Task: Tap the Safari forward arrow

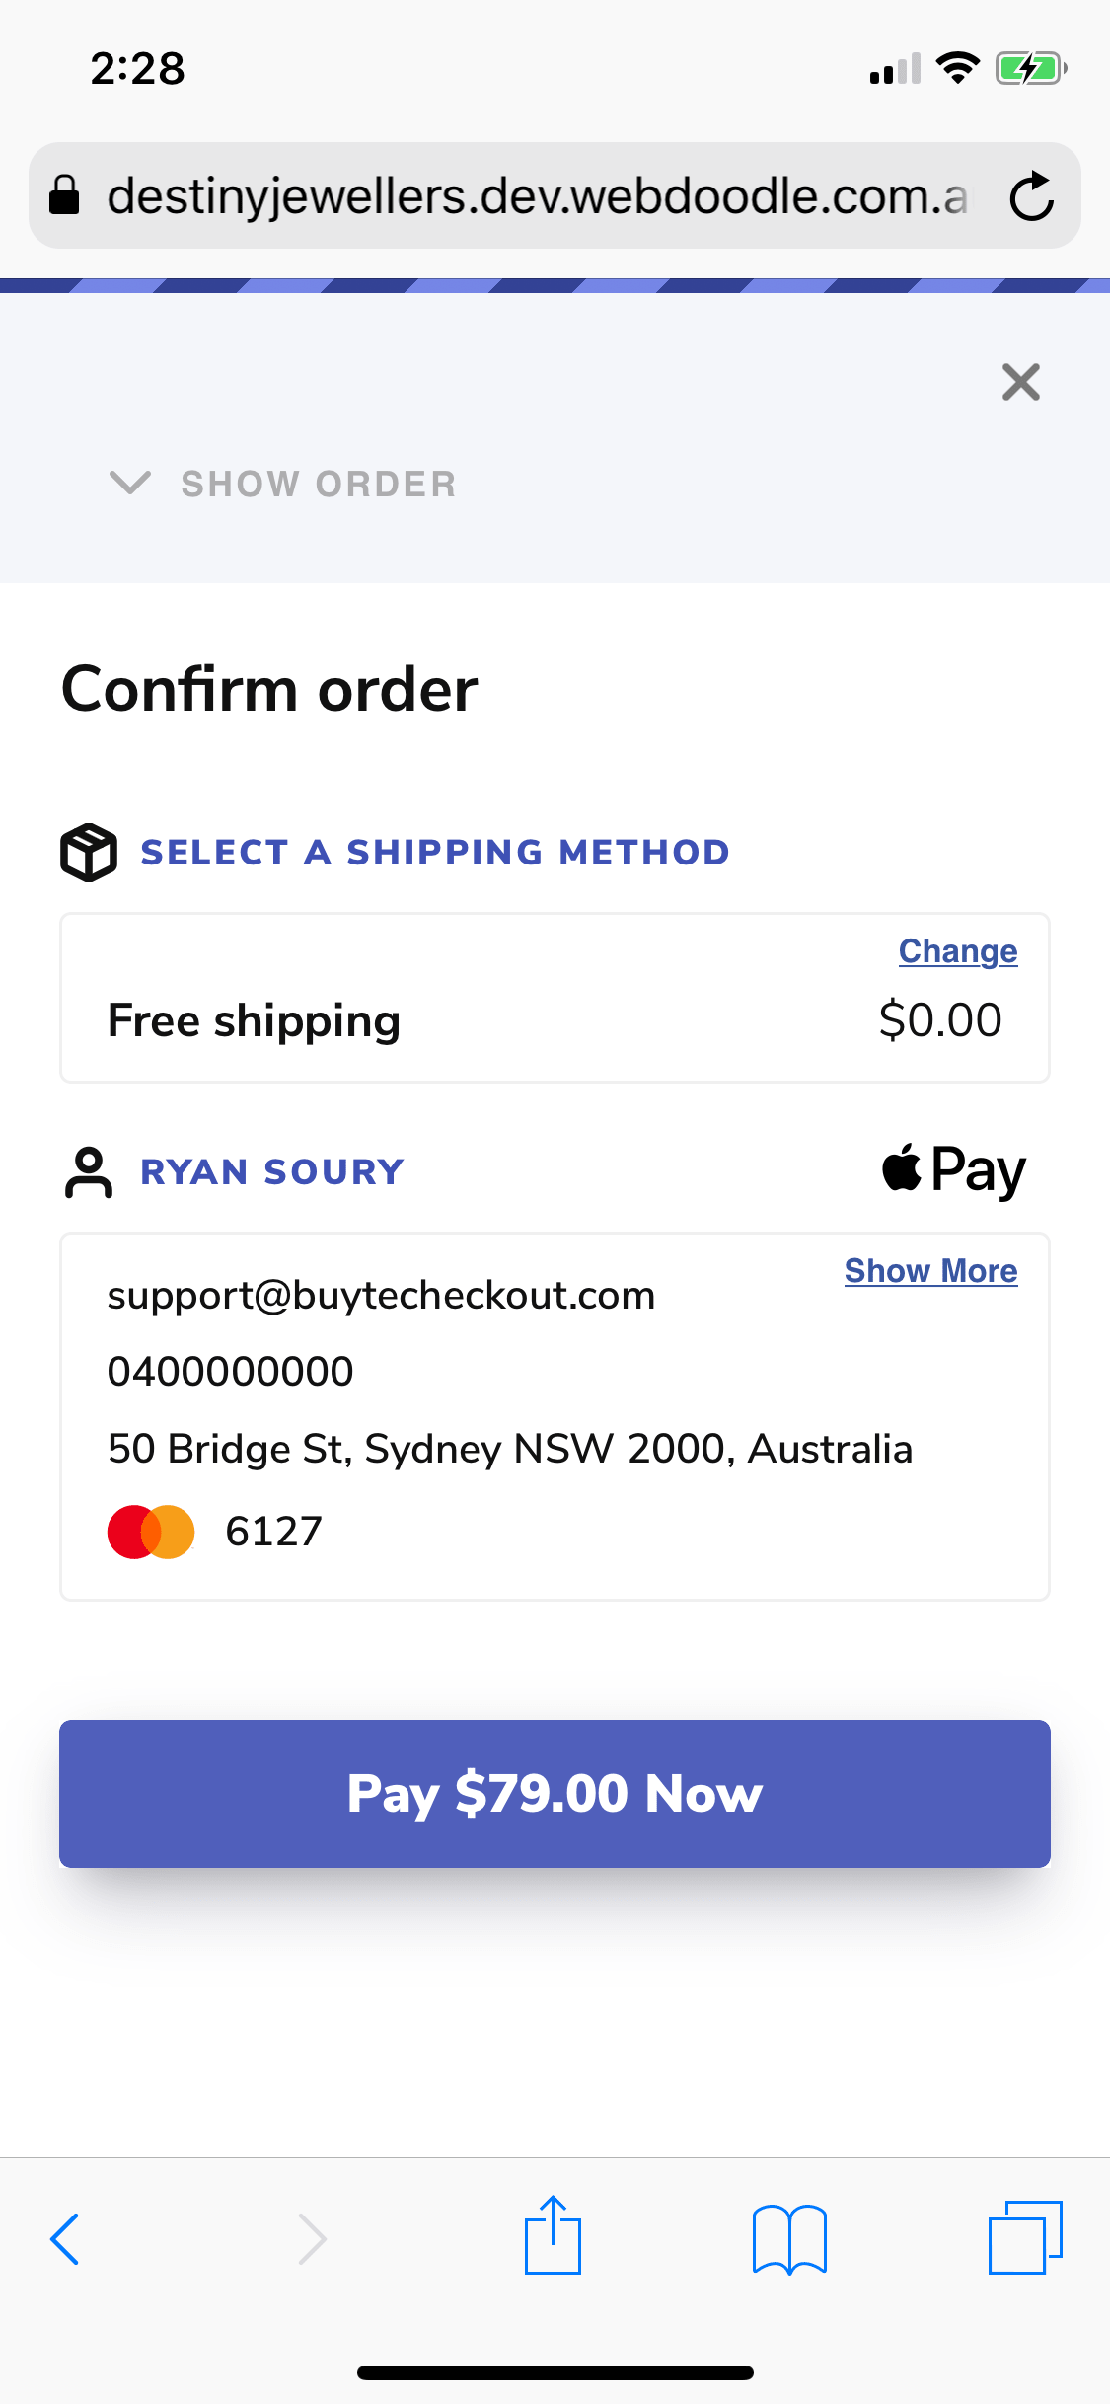Action: click(312, 2238)
